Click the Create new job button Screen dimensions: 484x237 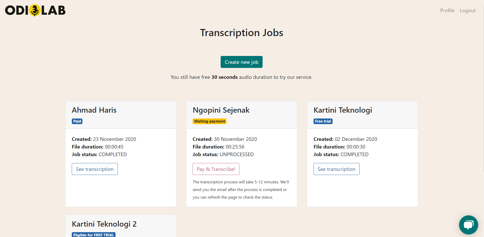click(x=241, y=62)
